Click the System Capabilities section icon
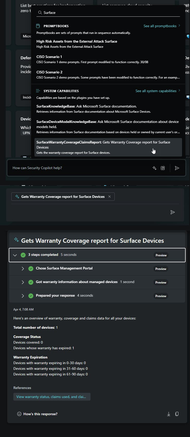 pos(38,91)
